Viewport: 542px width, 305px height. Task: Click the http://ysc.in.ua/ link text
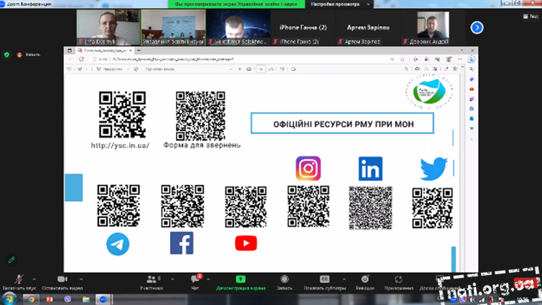[120, 146]
